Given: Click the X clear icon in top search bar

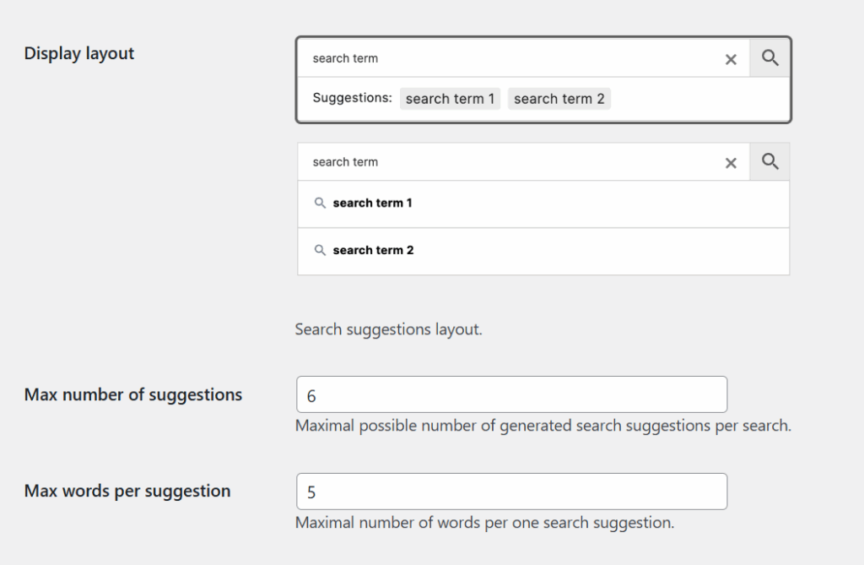Looking at the screenshot, I should tap(731, 58).
